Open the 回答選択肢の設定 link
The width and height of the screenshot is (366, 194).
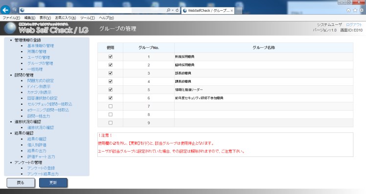click(42, 98)
